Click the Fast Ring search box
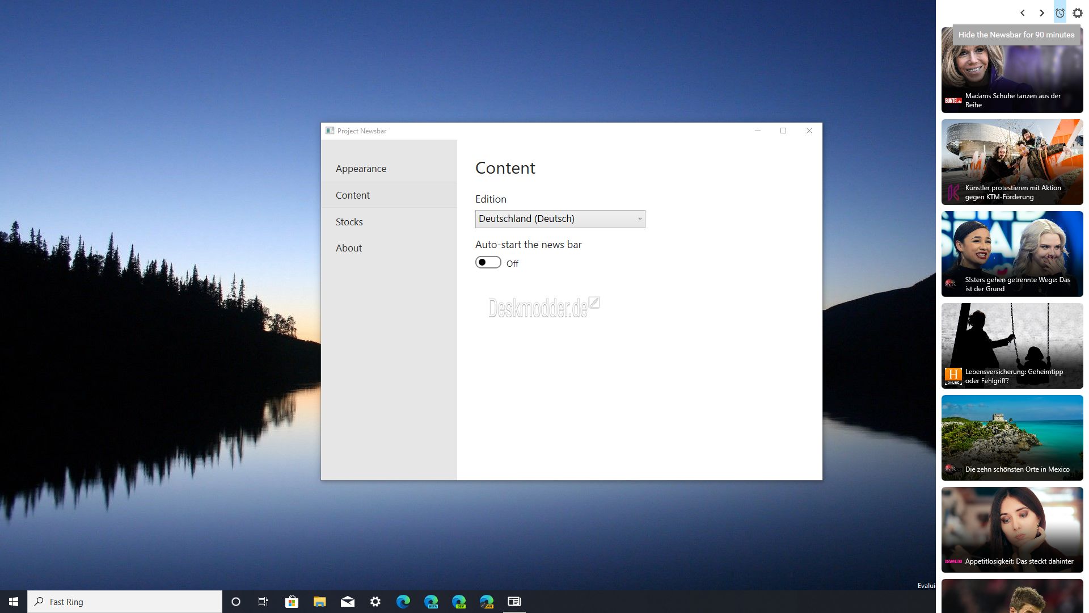 pos(125,602)
